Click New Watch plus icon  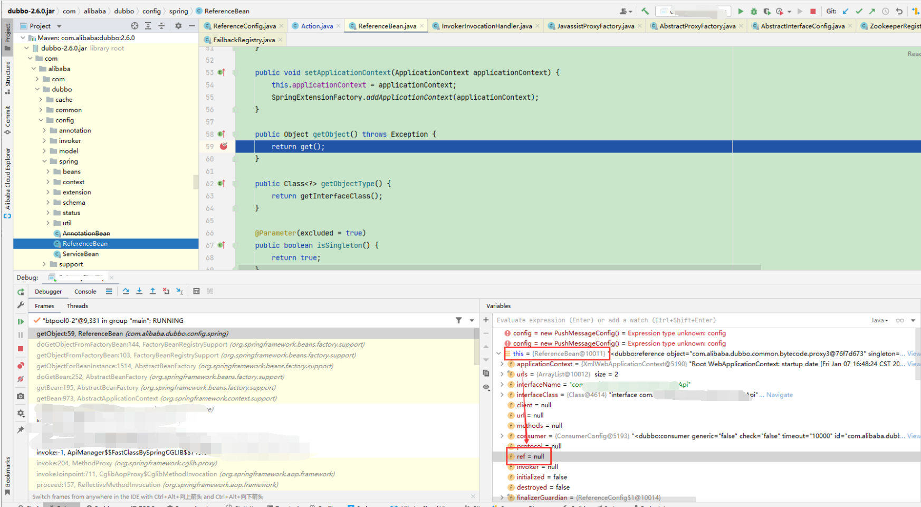486,320
